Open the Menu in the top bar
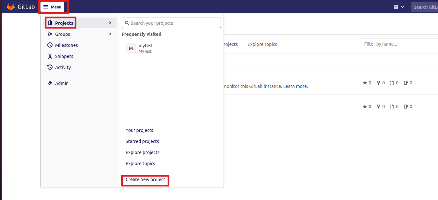Image resolution: width=438 pixels, height=200 pixels. [x=53, y=7]
